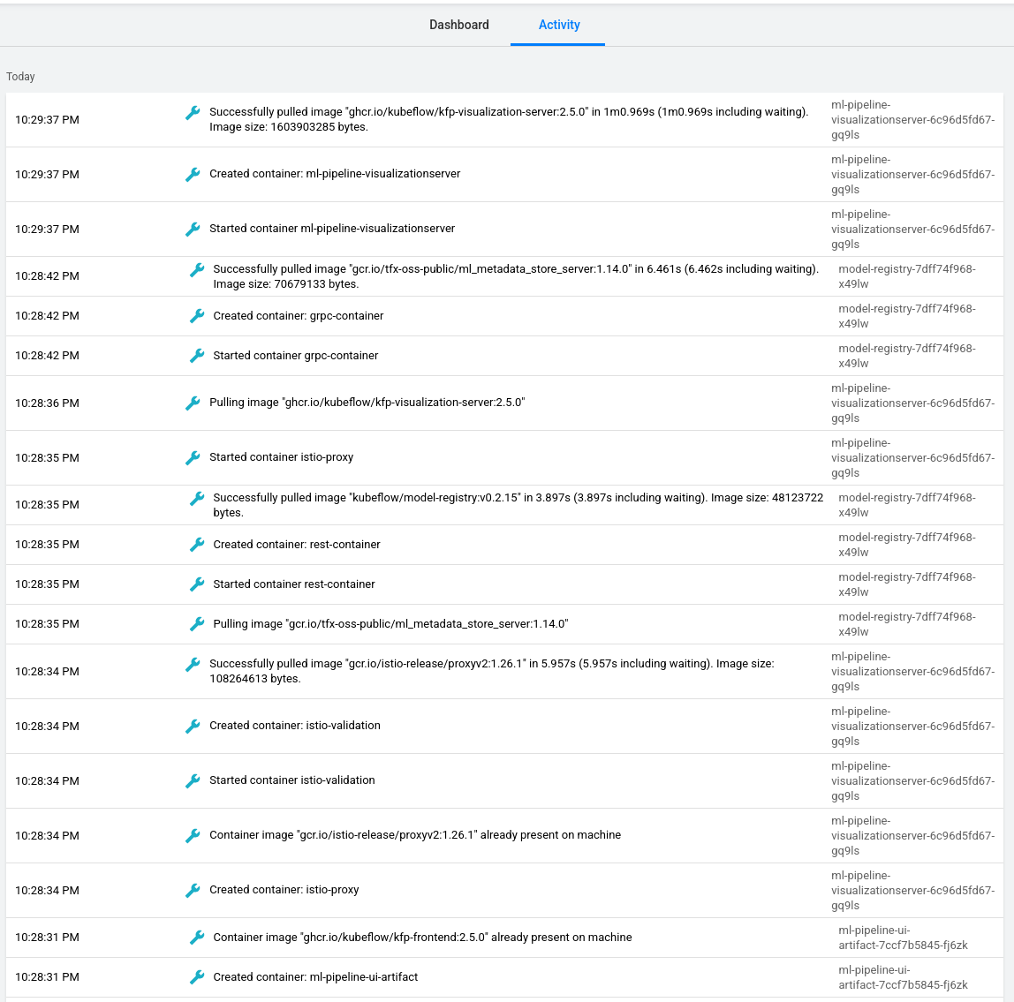Viewport: 1014px width, 1002px height.
Task: Click message 'Started container rest-container'
Action: tap(293, 584)
